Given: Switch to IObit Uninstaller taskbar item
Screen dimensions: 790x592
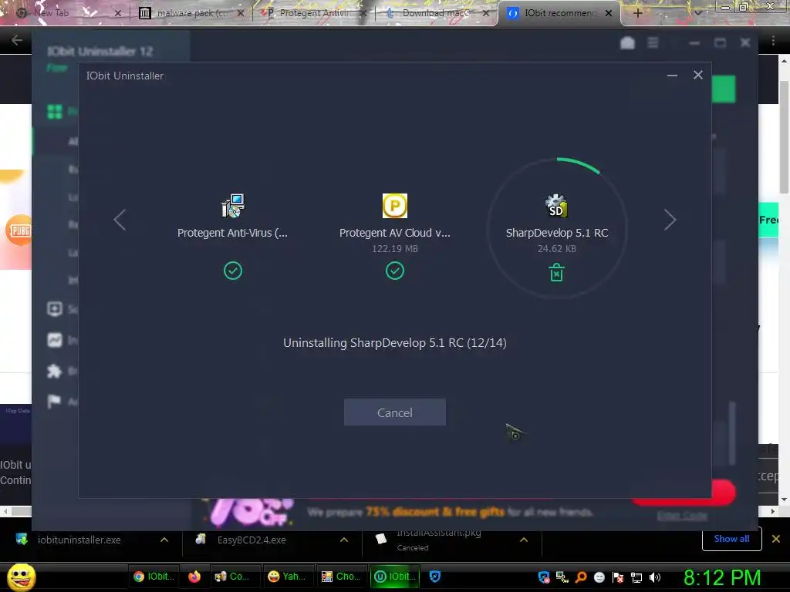Looking at the screenshot, I should coord(394,577).
